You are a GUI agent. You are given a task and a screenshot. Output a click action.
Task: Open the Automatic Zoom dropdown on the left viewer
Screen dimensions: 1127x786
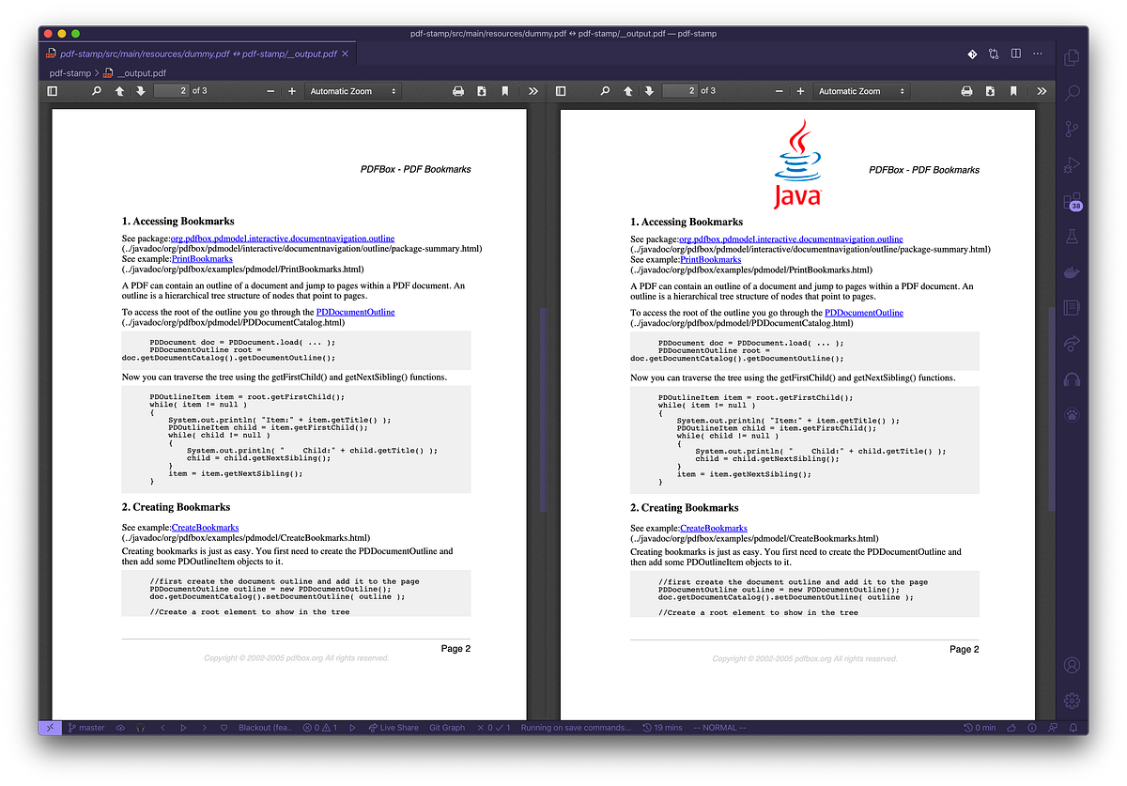click(352, 90)
